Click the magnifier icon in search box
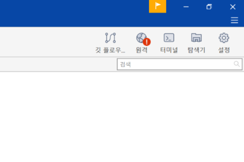This screenshot has height=162, width=244. (237, 64)
